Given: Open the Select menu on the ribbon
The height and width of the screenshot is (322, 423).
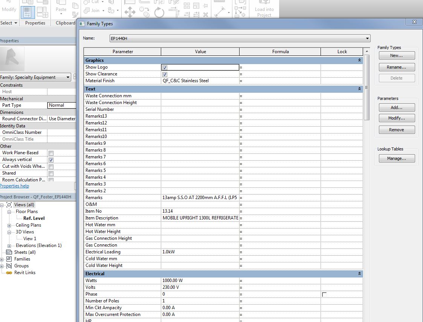Looking at the screenshot, I should tap(9, 23).
